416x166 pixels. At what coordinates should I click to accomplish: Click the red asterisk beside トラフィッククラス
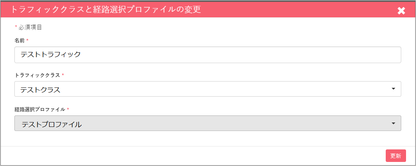[63, 75]
